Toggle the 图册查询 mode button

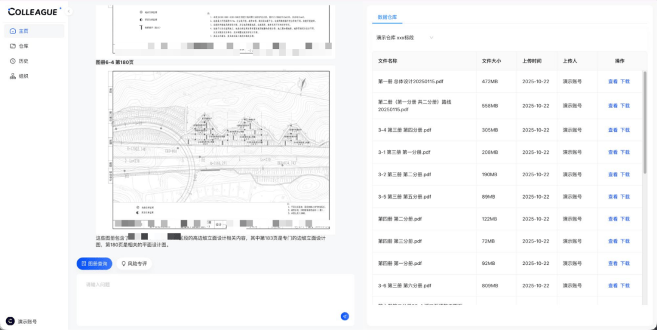(x=94, y=264)
